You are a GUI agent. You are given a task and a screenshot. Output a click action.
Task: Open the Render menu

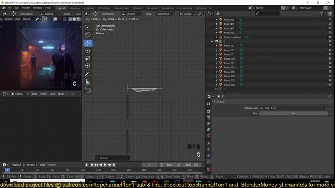click(26, 8)
